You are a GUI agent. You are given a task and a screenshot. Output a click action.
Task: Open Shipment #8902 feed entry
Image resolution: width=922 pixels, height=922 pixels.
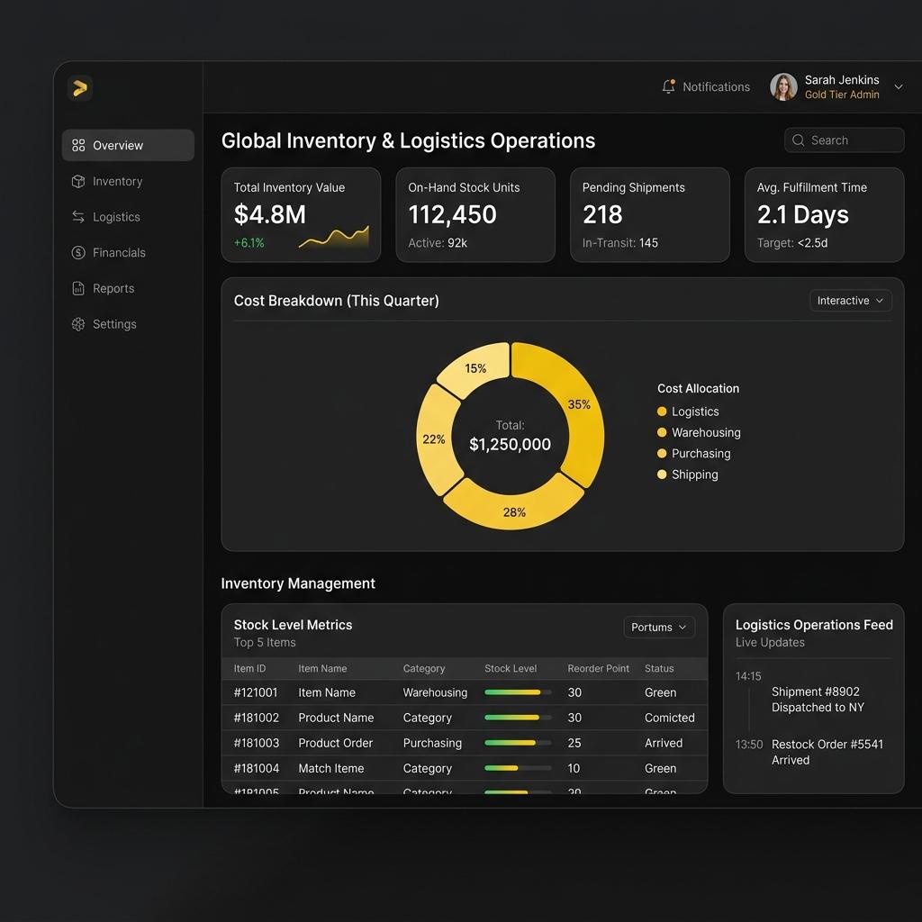[x=818, y=700]
